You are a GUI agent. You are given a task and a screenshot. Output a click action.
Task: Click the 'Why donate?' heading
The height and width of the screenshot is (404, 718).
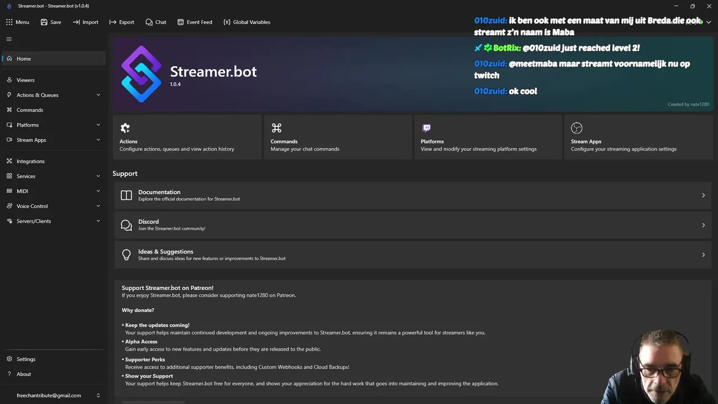click(138, 310)
